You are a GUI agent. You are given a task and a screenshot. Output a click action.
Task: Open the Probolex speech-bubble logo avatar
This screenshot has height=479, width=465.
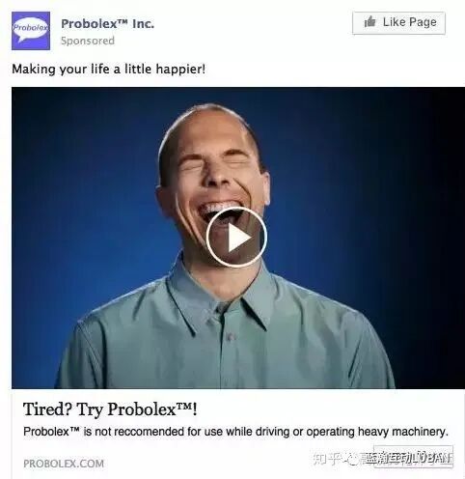coord(31,31)
